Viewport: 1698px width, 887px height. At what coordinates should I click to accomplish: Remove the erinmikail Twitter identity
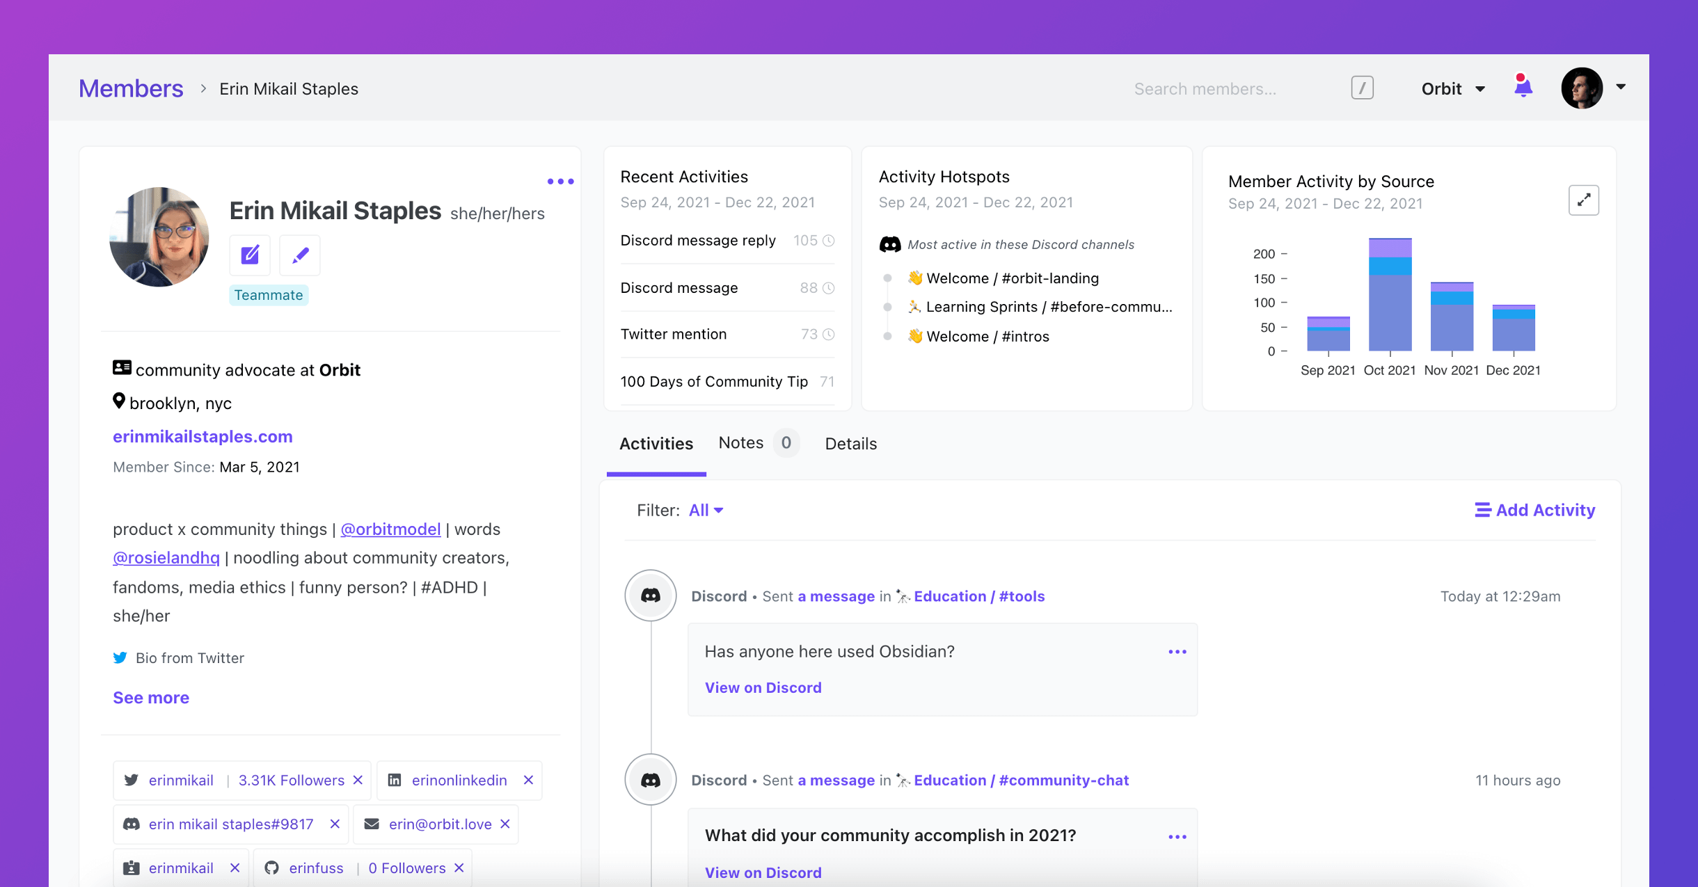358,780
